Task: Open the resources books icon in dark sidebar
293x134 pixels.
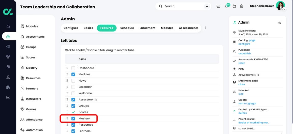Action: pyautogui.click(x=8, y=87)
